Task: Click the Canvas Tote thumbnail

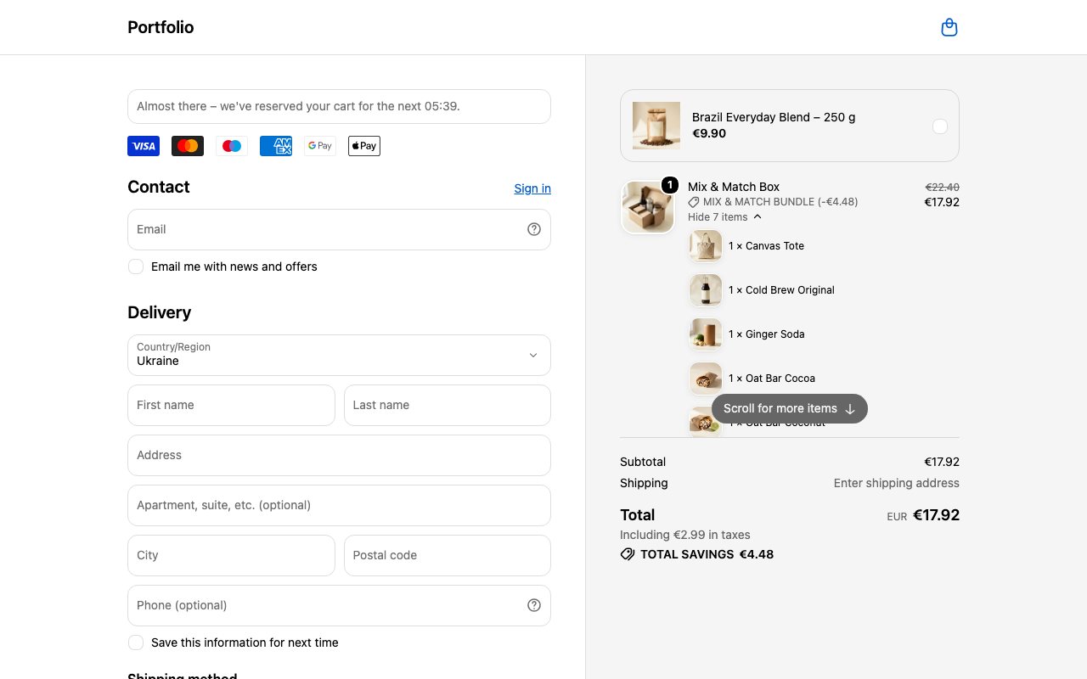Action: 706,246
